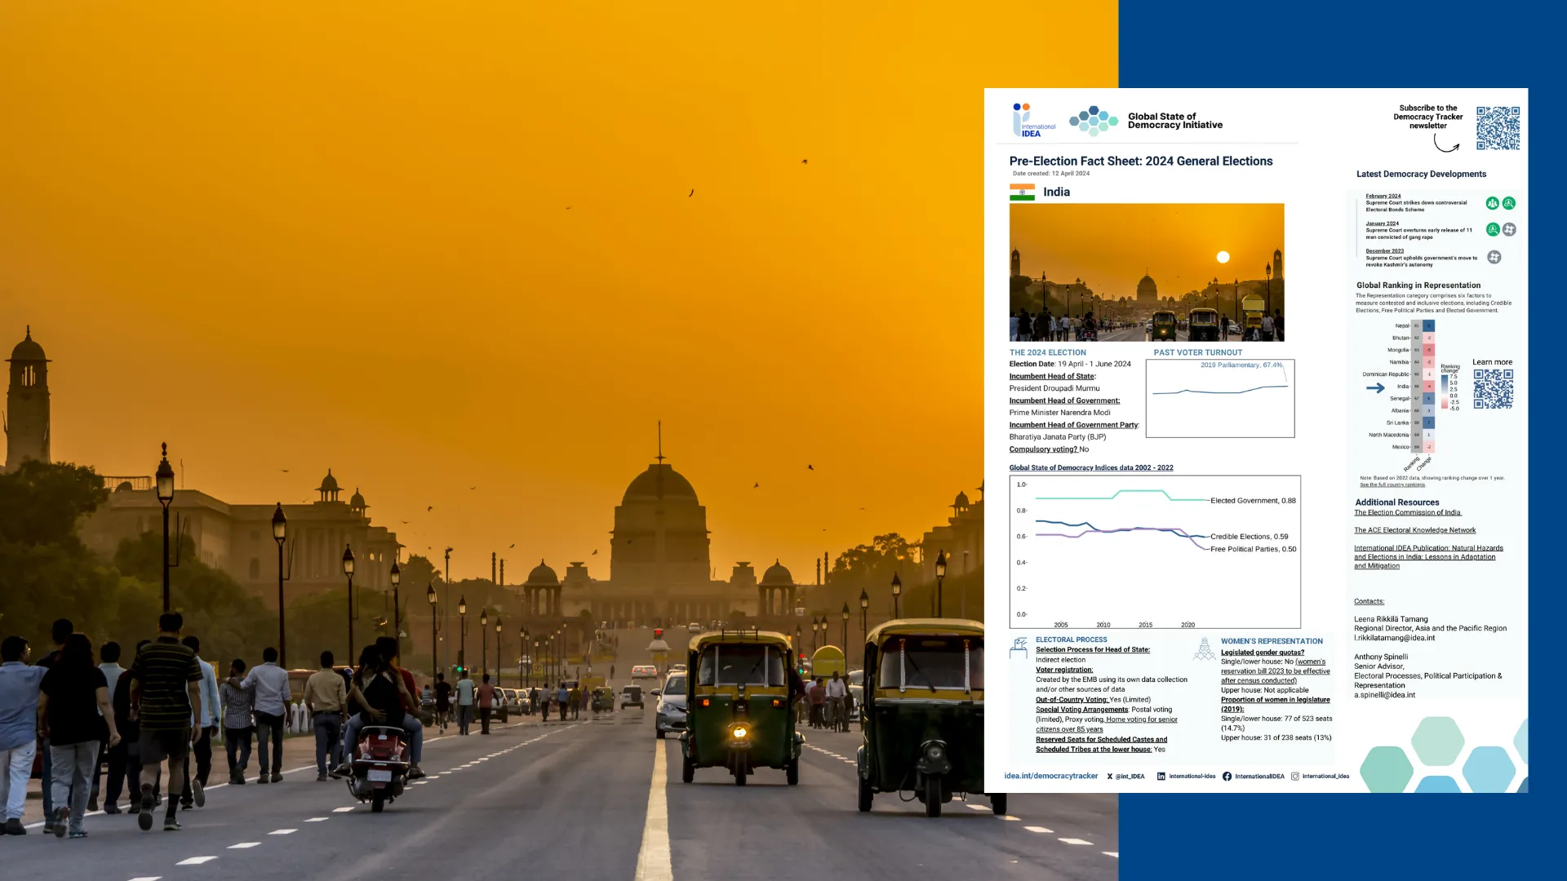Click the Global State of Democracy hexagon logo
This screenshot has width=1567, height=881.
tap(1094, 120)
